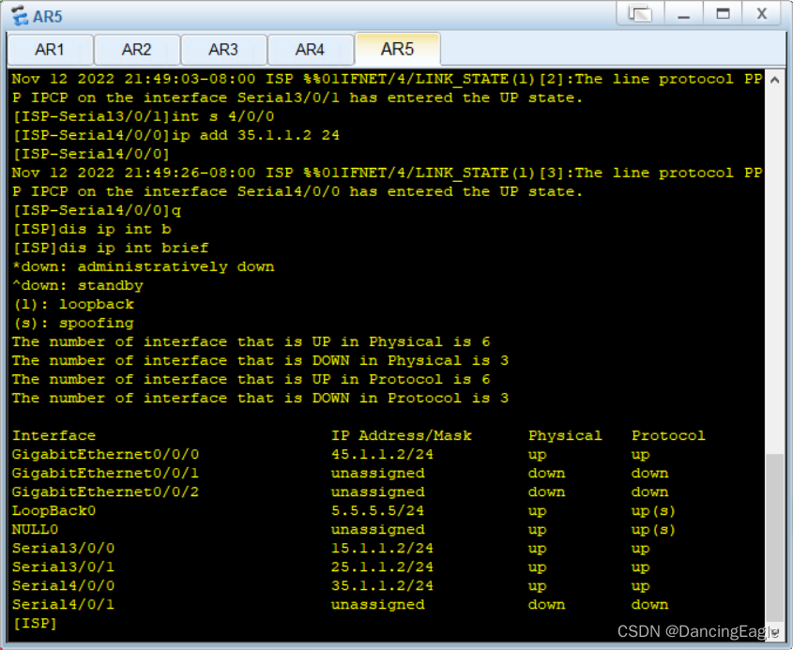Click the '(l): loopback' legend line
This screenshot has width=793, height=650.
[x=73, y=304]
